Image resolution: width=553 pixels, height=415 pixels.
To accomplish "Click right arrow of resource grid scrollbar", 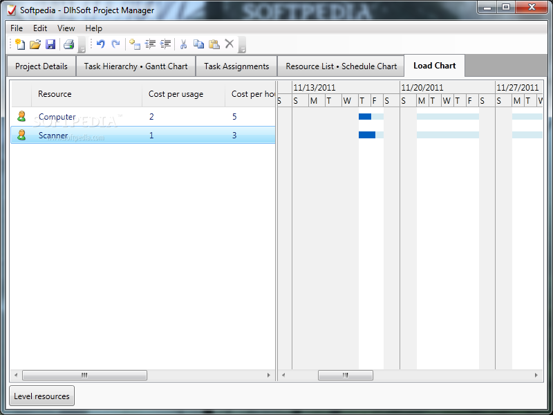I will pyautogui.click(x=269, y=375).
